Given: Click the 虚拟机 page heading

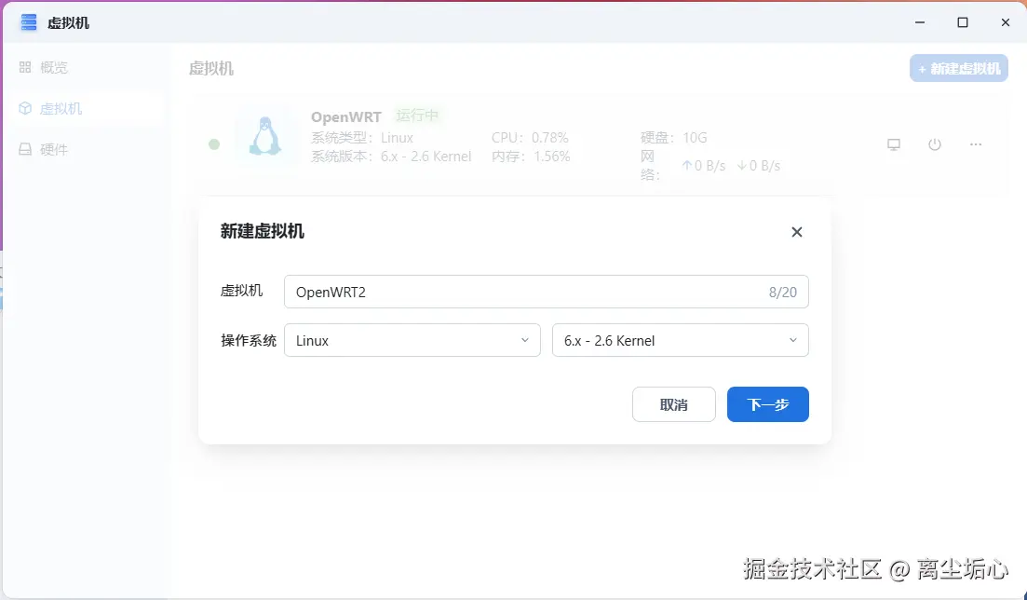Looking at the screenshot, I should pyautogui.click(x=211, y=68).
